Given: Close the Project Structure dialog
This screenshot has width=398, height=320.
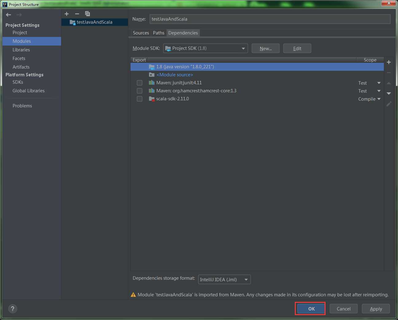Looking at the screenshot, I should 389,3.
